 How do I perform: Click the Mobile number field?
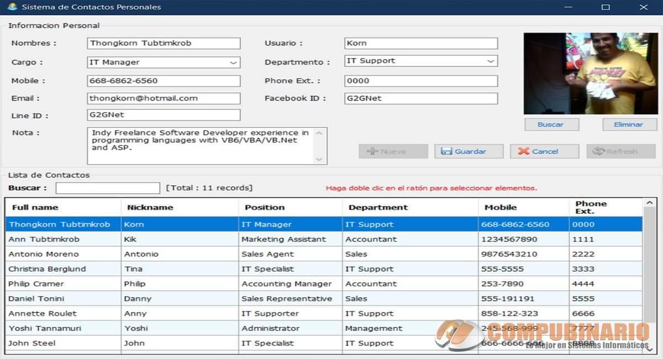[164, 81]
